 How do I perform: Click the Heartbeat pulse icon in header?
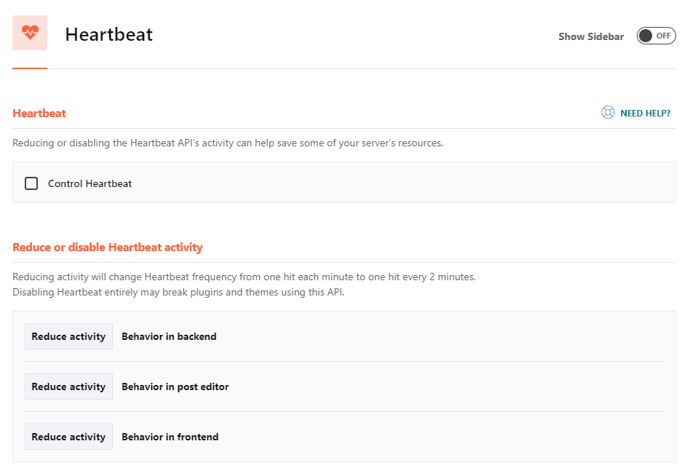coord(30,33)
